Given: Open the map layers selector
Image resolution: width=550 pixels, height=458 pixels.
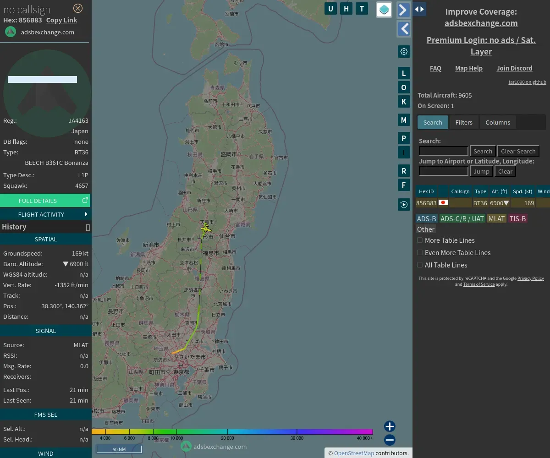Looking at the screenshot, I should pyautogui.click(x=384, y=9).
